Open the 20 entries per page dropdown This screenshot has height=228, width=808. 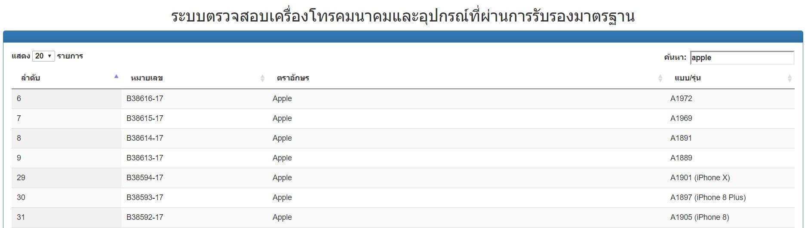pyautogui.click(x=43, y=56)
